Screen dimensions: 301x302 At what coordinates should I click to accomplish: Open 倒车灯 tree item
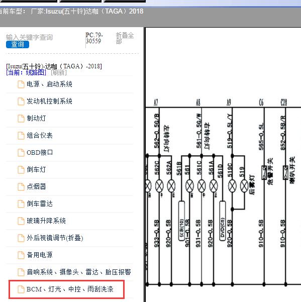(x=36, y=169)
